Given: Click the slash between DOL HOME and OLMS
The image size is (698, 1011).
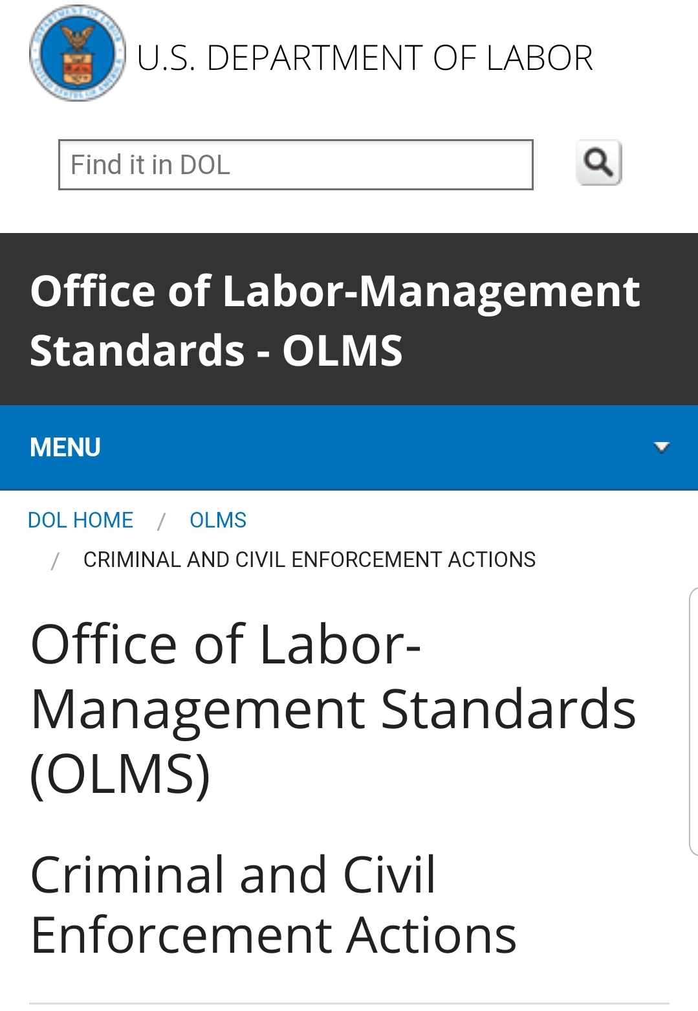Looking at the screenshot, I should pos(161,521).
